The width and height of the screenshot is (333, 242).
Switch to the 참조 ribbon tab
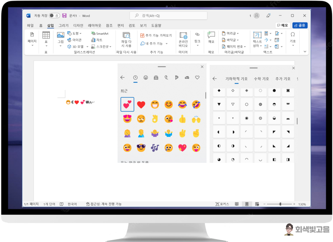click(x=109, y=25)
